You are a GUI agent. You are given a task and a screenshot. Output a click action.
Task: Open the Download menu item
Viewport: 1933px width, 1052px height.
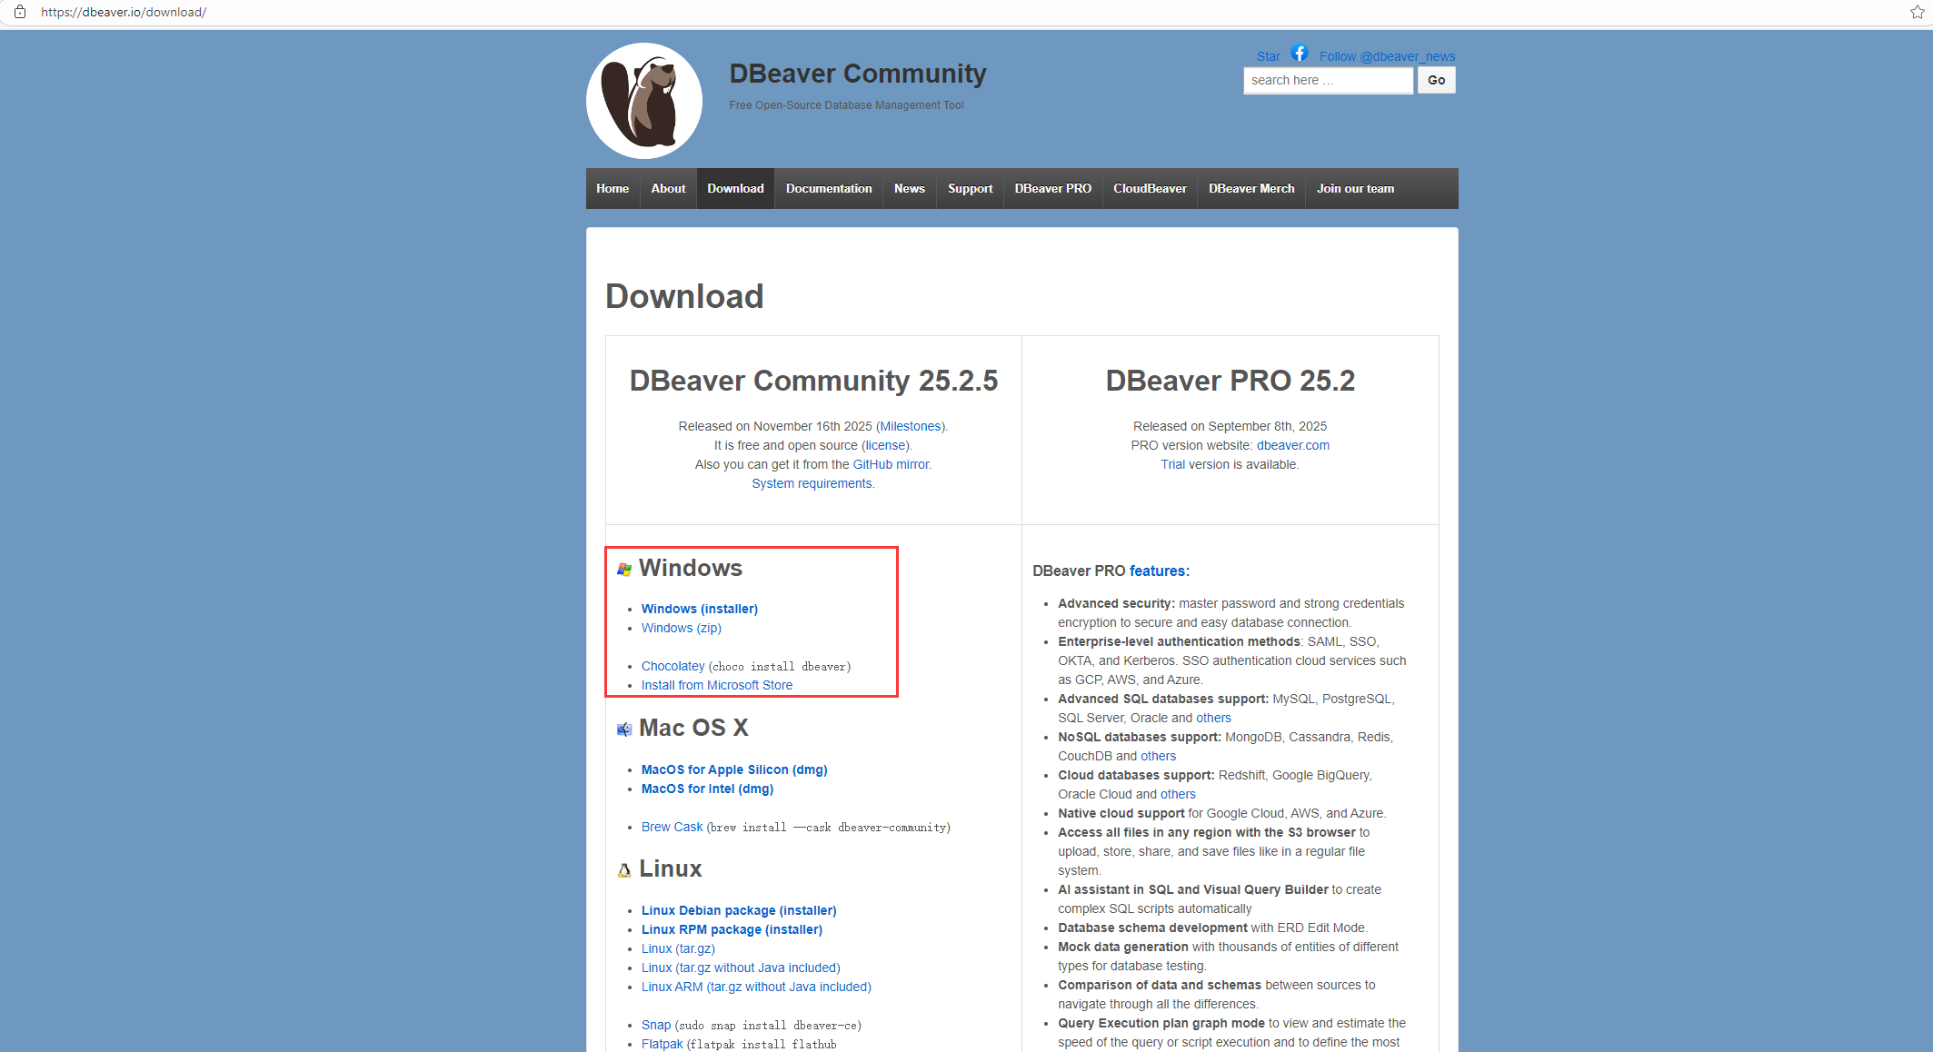pos(735,188)
